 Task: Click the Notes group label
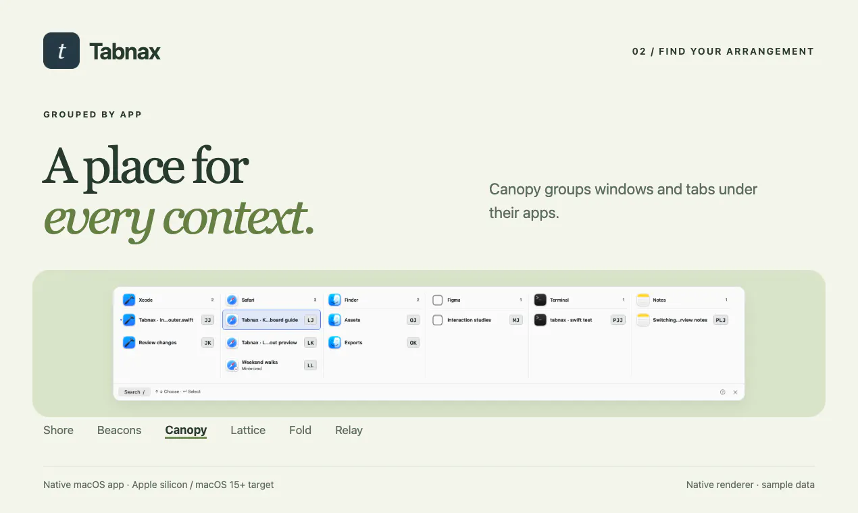pos(659,300)
